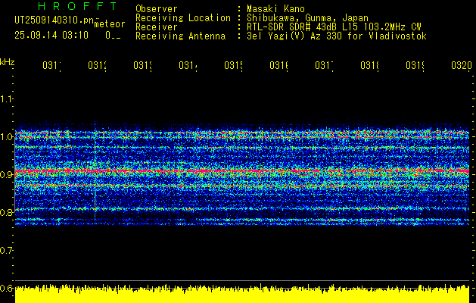Click 'Receiving Antenna' label

click(180, 36)
